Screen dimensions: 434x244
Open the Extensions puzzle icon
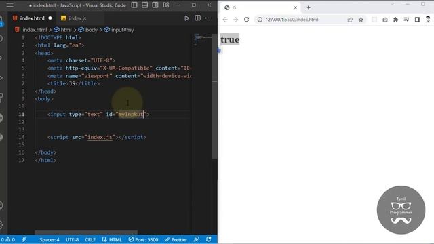[x=396, y=20]
